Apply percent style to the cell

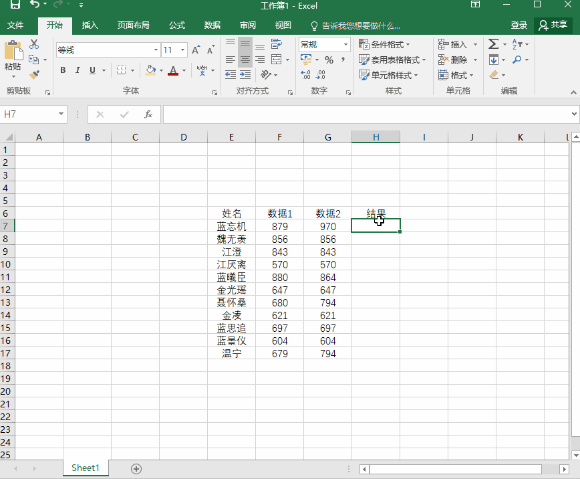329,60
